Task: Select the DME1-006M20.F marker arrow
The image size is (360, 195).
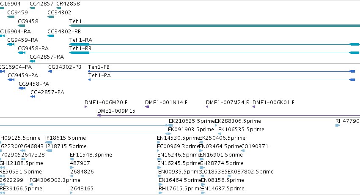Action: (x=85, y=107)
